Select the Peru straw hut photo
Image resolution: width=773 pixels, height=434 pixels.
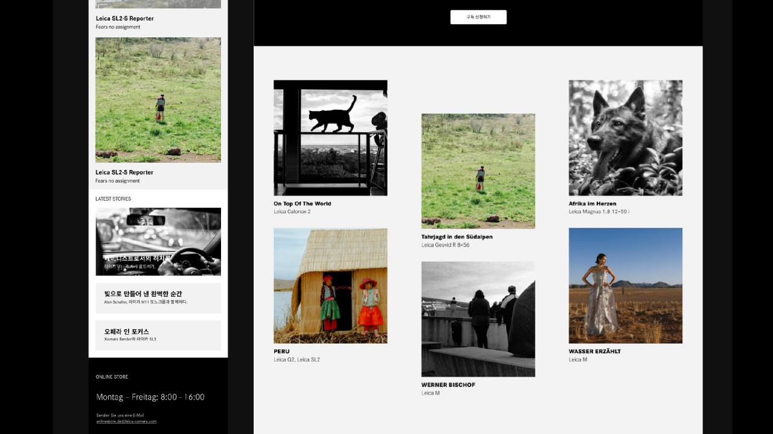[x=330, y=286]
